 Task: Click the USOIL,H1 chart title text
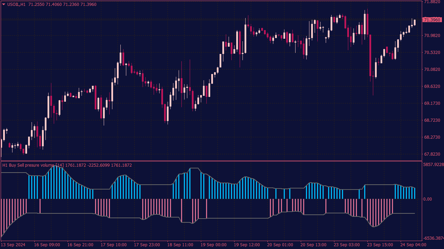tap(16, 4)
